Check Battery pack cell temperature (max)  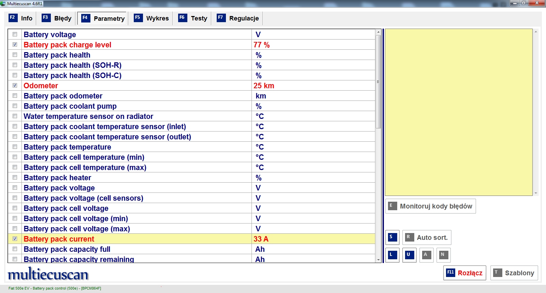click(15, 167)
